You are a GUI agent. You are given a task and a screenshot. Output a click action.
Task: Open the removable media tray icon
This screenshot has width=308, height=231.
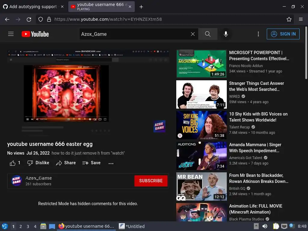[256, 226]
